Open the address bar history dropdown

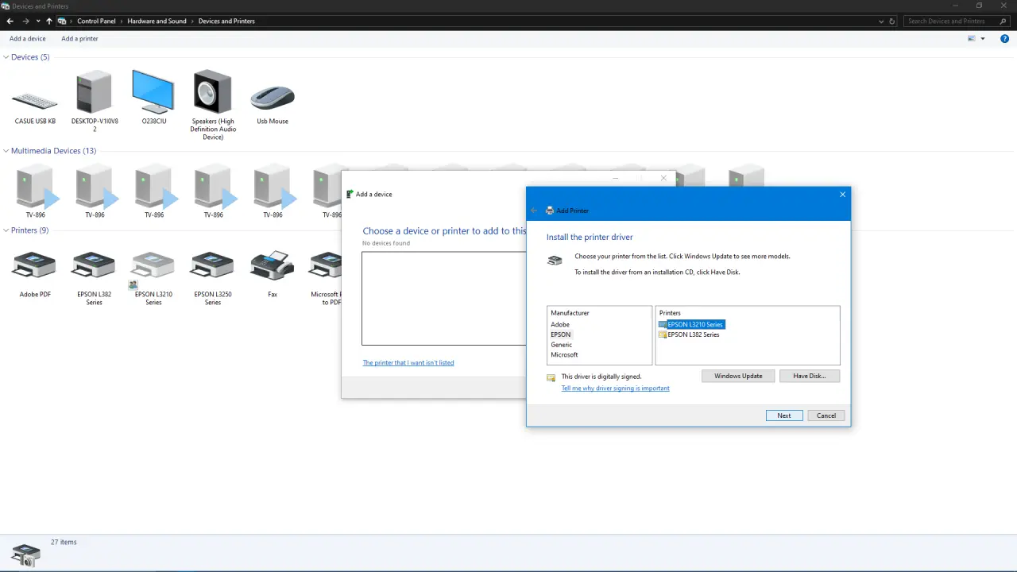[881, 21]
